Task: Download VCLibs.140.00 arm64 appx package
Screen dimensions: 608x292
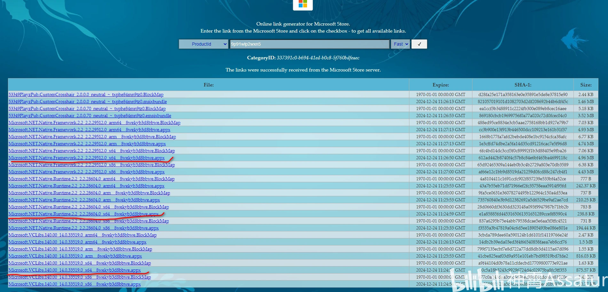Action: tap(78, 242)
